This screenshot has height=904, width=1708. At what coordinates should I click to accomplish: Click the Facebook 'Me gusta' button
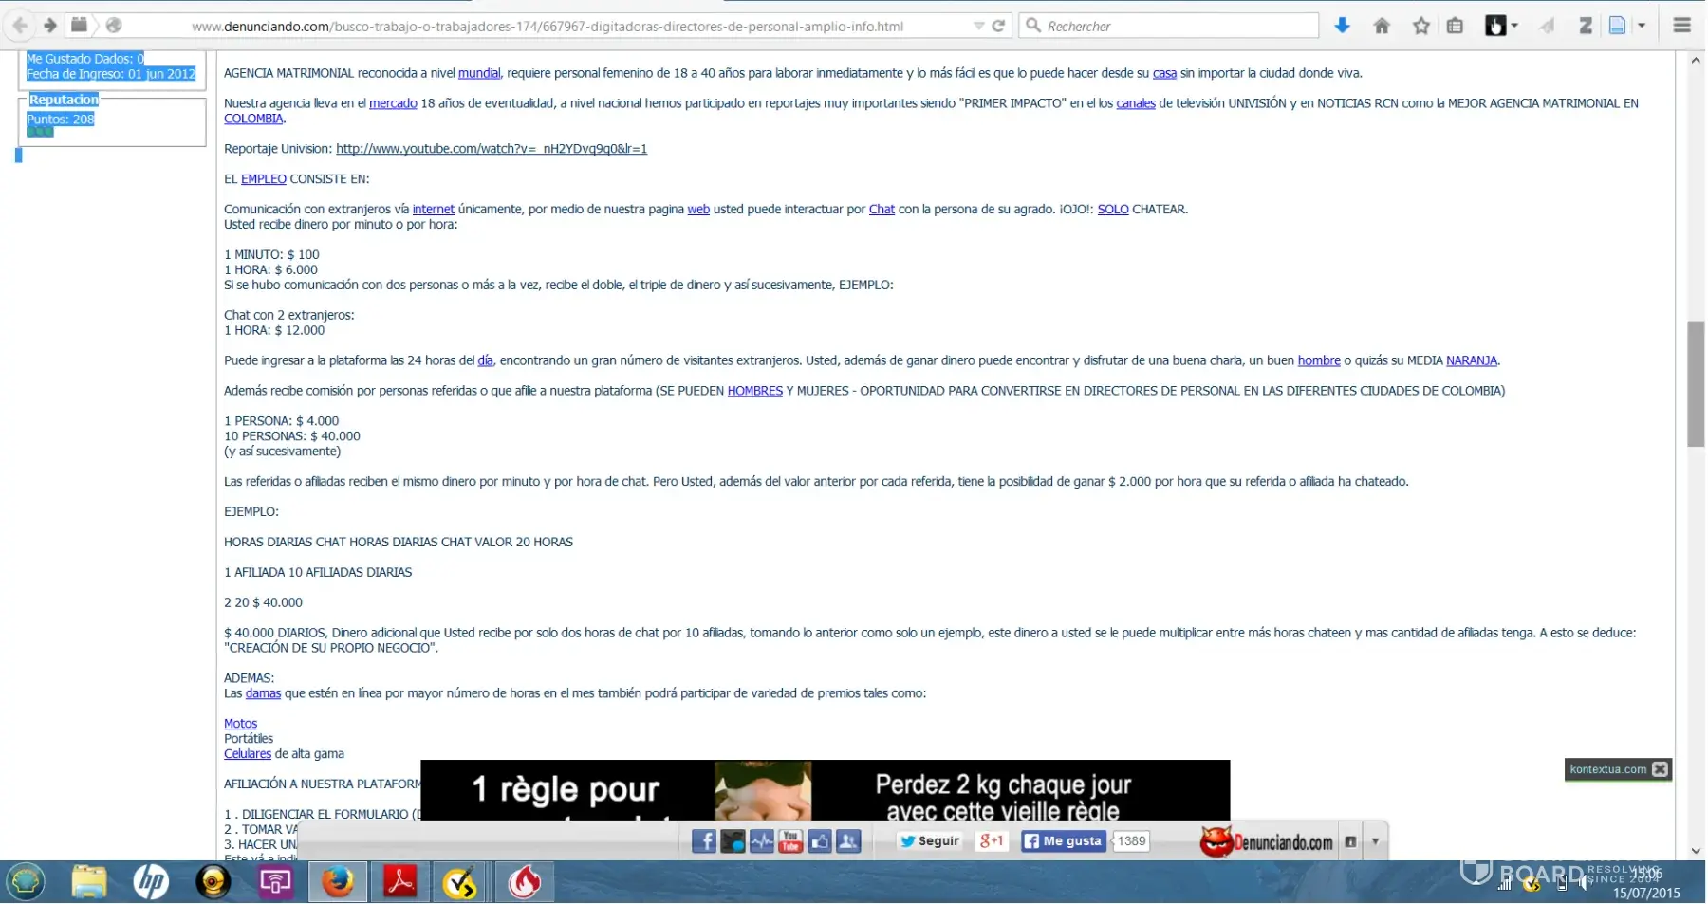(x=1063, y=841)
